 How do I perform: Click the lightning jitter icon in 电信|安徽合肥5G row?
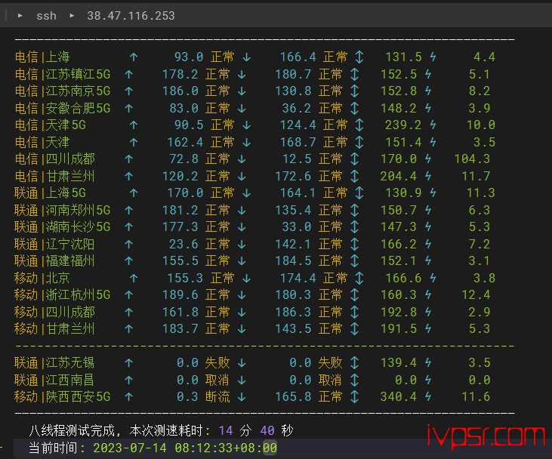click(x=428, y=108)
